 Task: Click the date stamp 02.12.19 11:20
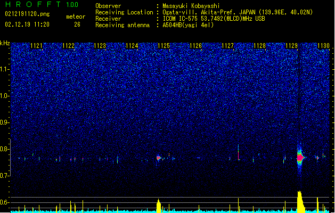tap(27, 24)
